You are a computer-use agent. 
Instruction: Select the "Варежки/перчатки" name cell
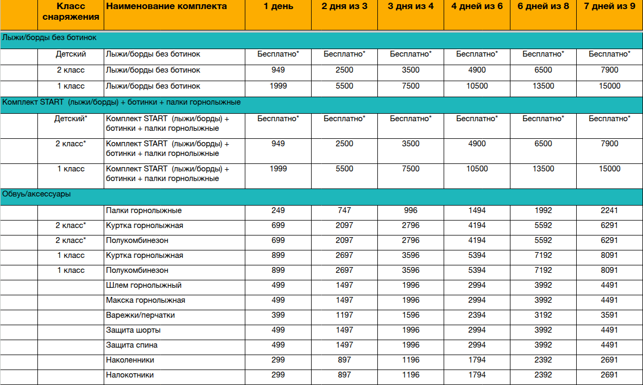(x=140, y=316)
